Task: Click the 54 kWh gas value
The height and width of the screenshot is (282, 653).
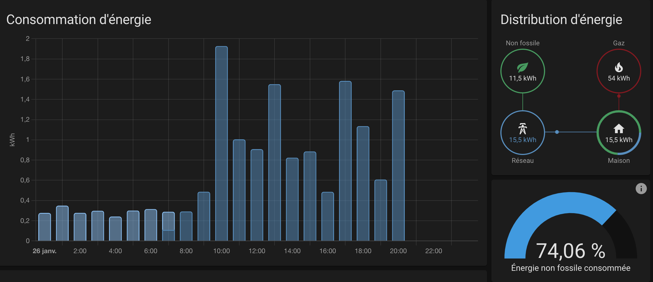Action: 619,78
